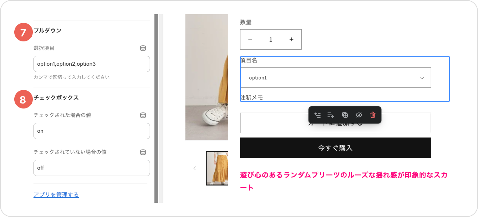Edit the 選択項目 field with option1,option2,option3
This screenshot has height=217, width=478.
pyautogui.click(x=92, y=64)
